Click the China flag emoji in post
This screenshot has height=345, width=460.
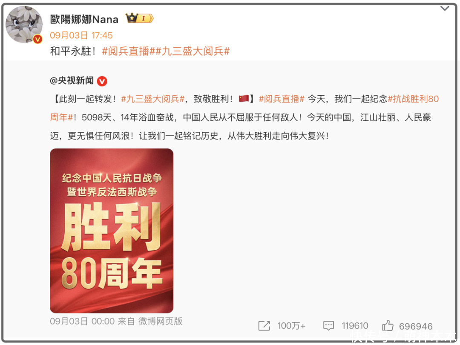tap(244, 99)
